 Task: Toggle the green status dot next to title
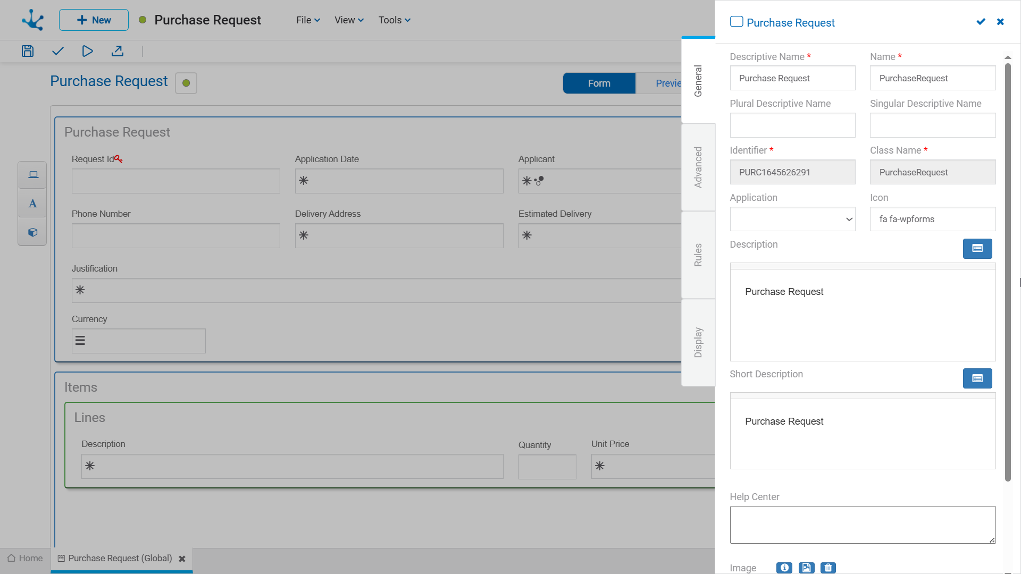186,83
